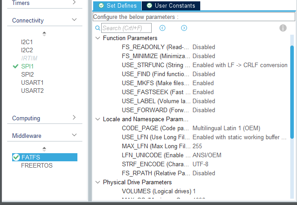This screenshot has width=297, height=205.
Task: Go to next search result arrow
Action: click(184, 28)
